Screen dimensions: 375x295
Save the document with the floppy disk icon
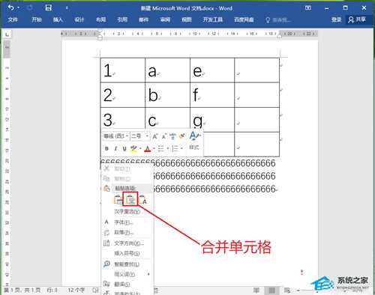coord(48,7)
